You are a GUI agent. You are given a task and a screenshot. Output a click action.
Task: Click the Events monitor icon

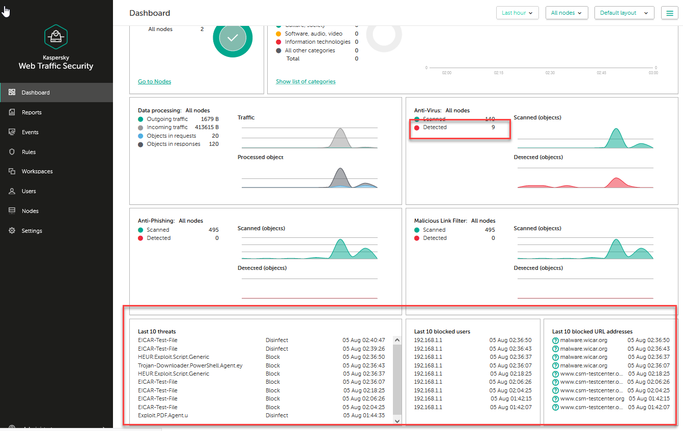12,132
